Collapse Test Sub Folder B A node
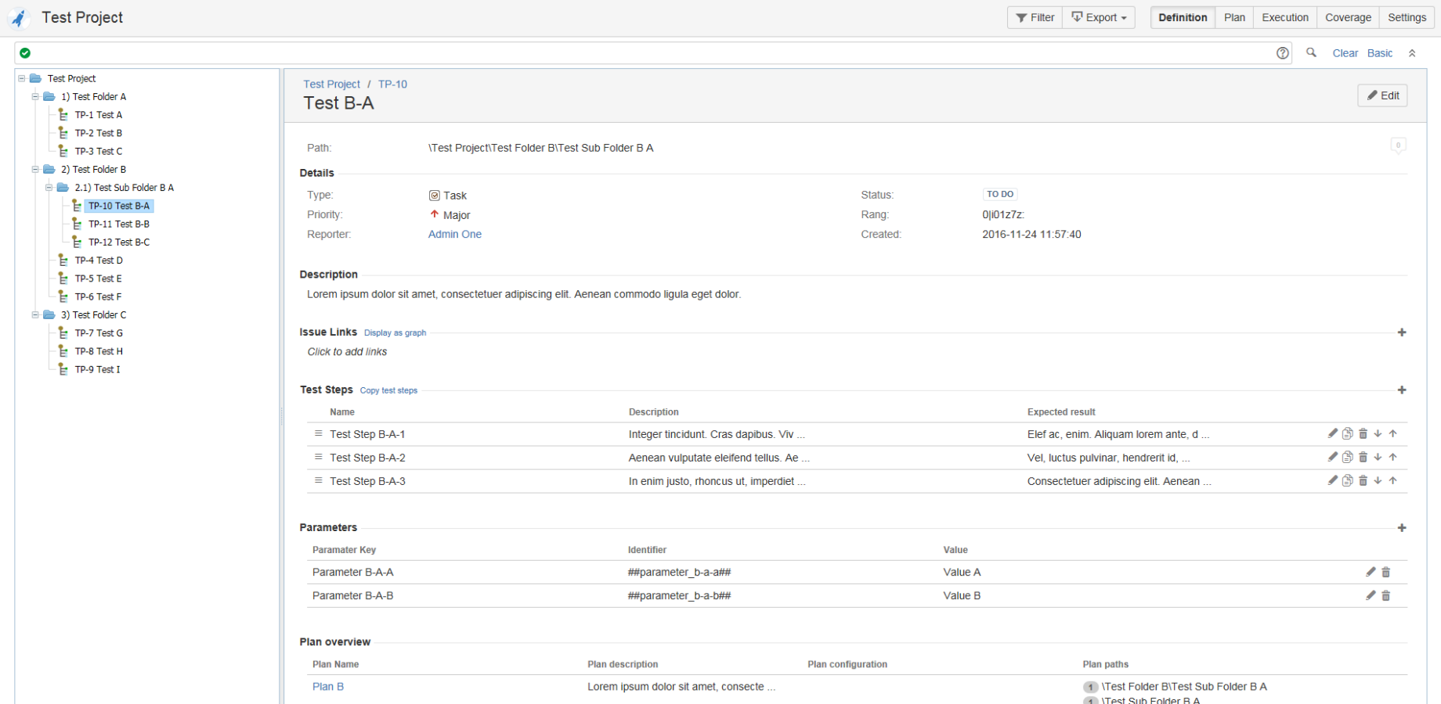Screen dimensions: 1441x704 (x=49, y=188)
